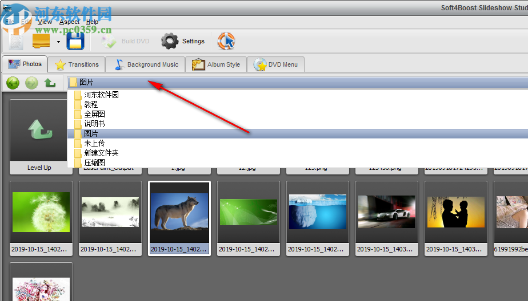Viewport: 528px width, 301px height.
Task: Switch to the Background Music tab
Action: click(x=146, y=64)
